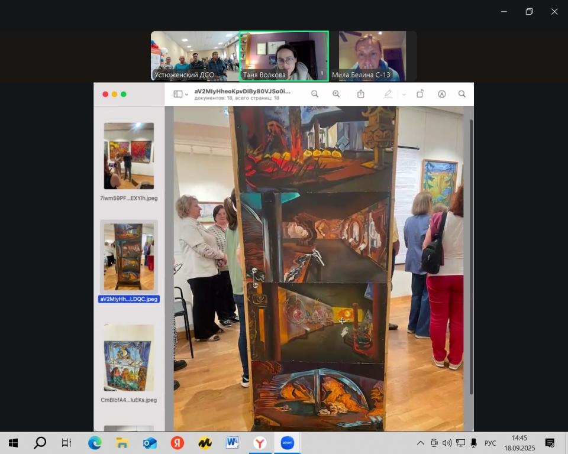Switch the РУС input language indicator
Screen dimensions: 568x454
point(490,443)
